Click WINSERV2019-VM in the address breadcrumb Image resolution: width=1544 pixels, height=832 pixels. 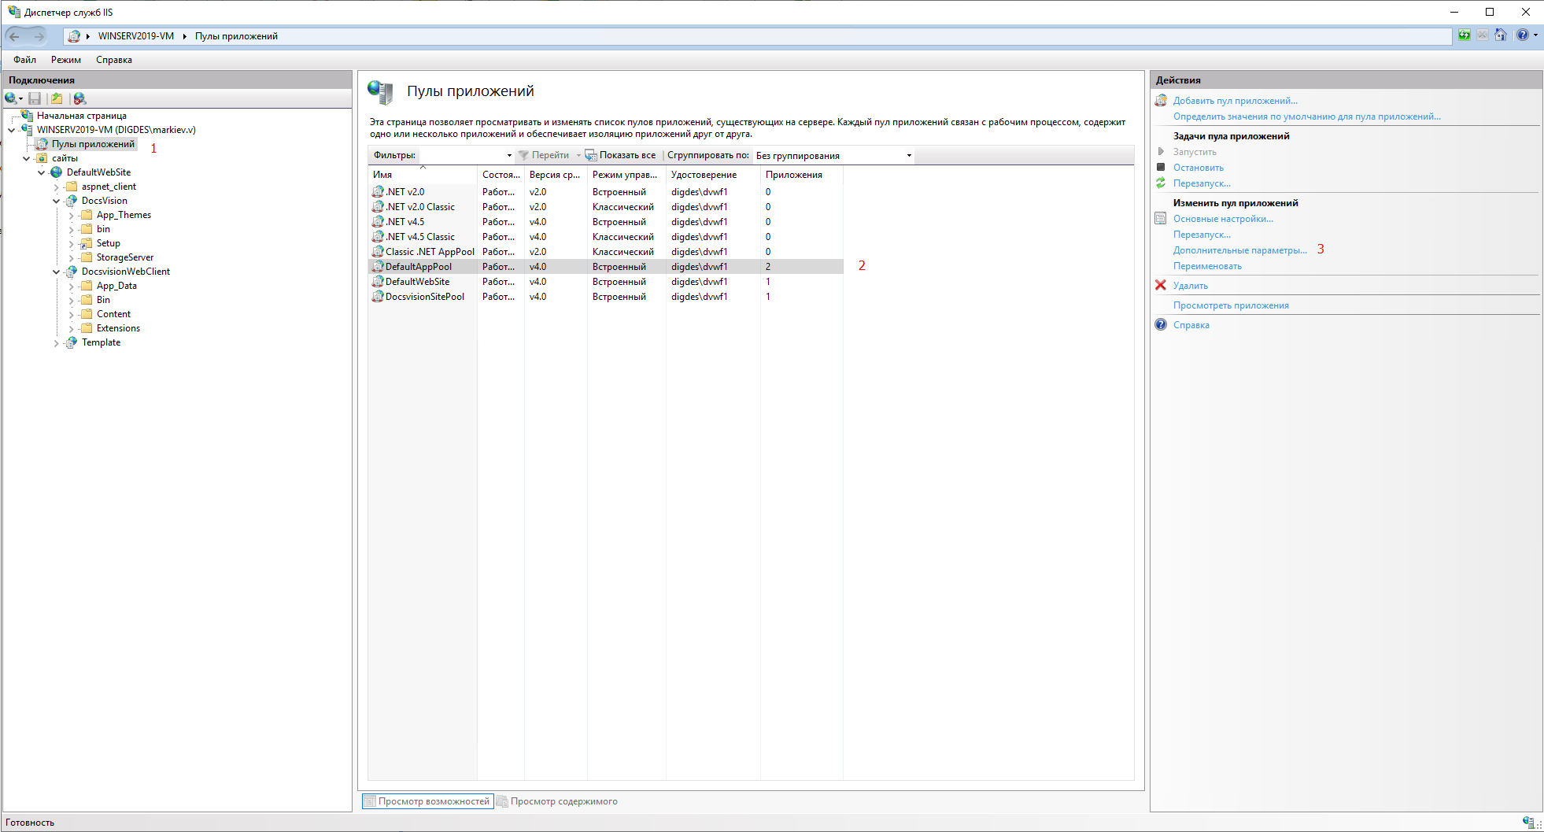135,36
